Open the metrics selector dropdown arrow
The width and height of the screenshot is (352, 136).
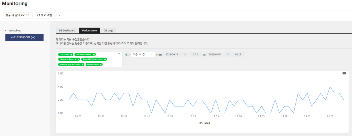tap(119, 54)
